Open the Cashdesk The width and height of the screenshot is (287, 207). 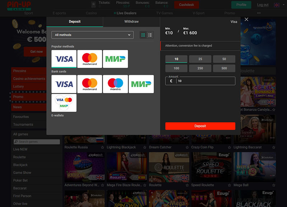coord(186,5)
